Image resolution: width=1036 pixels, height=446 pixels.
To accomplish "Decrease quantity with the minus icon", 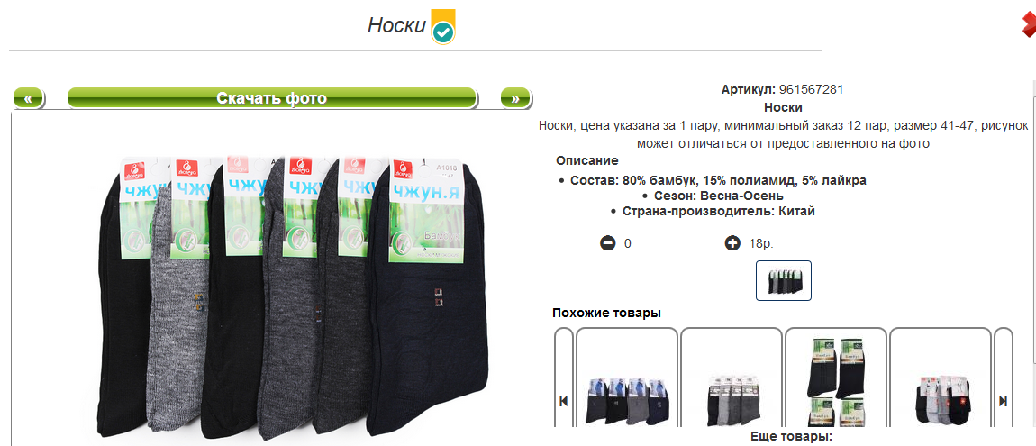I will [607, 243].
